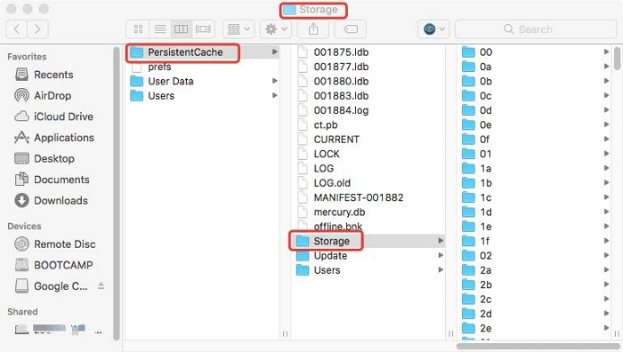
Task: Open iCloud Drive in sidebar
Action: pyautogui.click(x=53, y=116)
